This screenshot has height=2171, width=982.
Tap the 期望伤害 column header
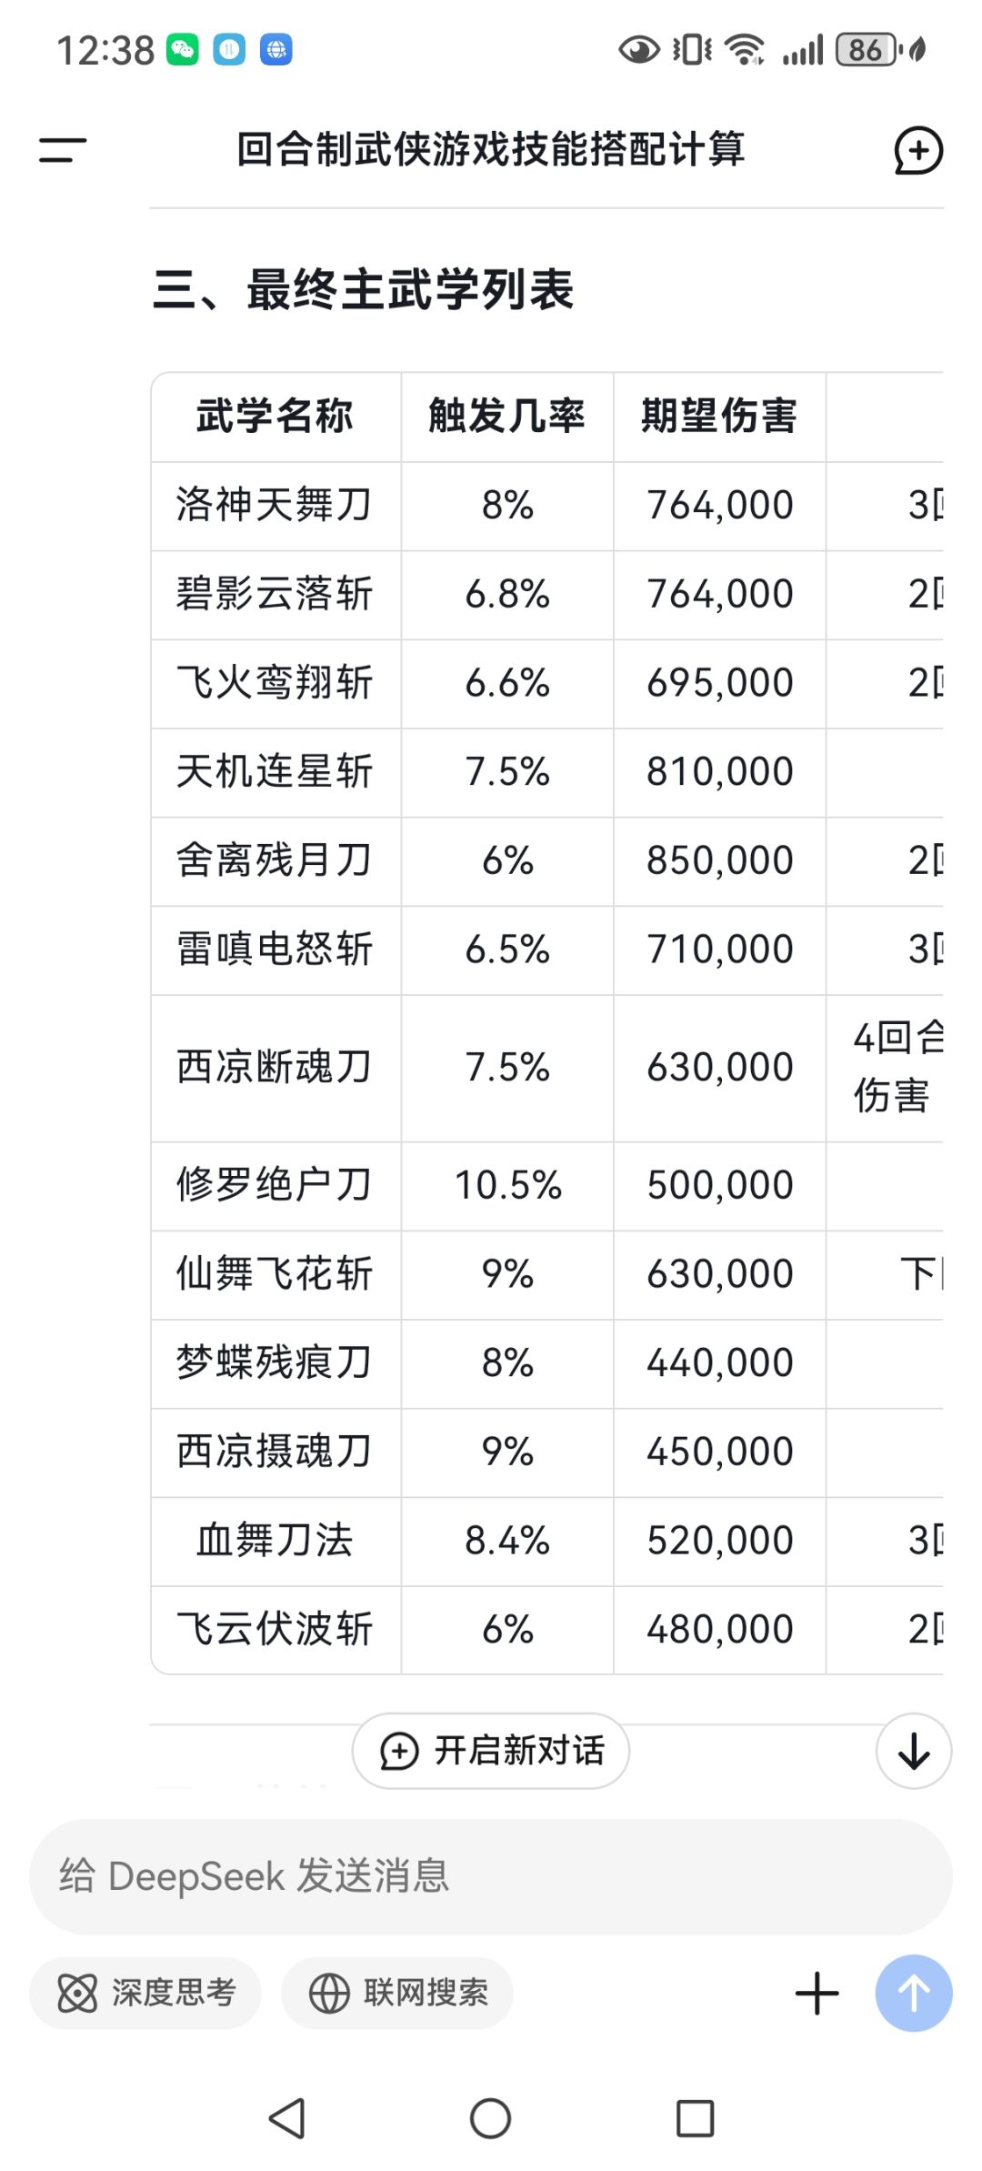(719, 416)
